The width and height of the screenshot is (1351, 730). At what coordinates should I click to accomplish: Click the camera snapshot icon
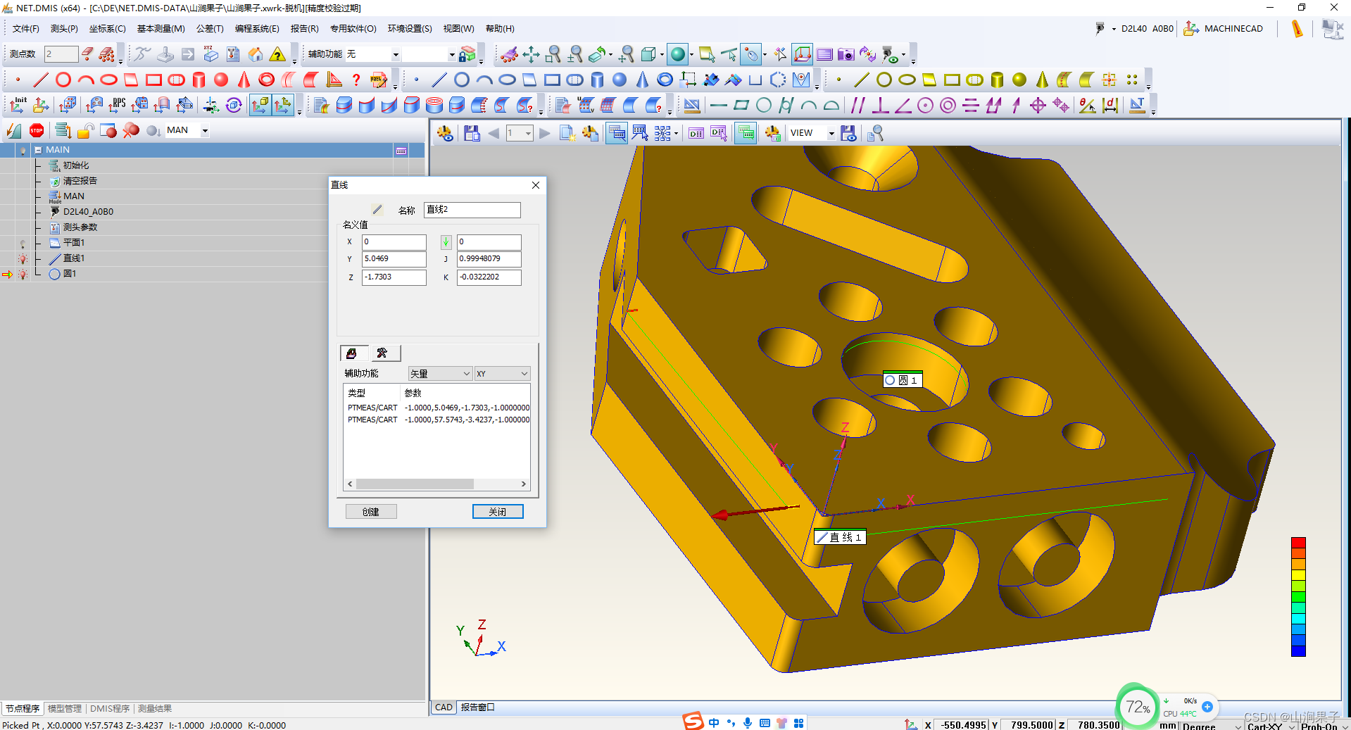[x=846, y=54]
